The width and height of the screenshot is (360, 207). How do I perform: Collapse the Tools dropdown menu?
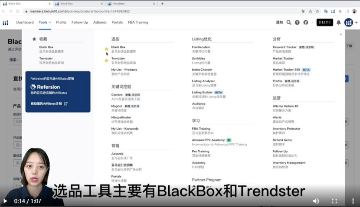45,22
